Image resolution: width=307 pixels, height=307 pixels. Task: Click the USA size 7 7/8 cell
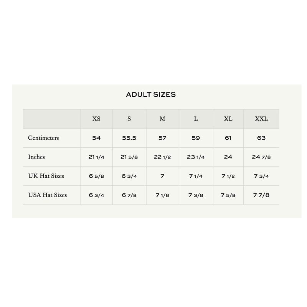(261, 195)
